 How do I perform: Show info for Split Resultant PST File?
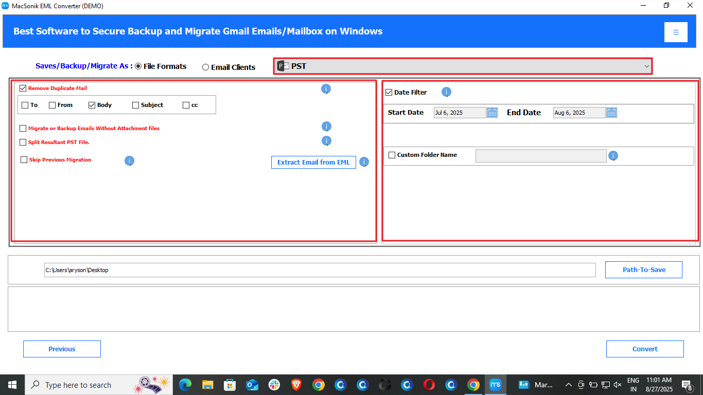tap(326, 141)
